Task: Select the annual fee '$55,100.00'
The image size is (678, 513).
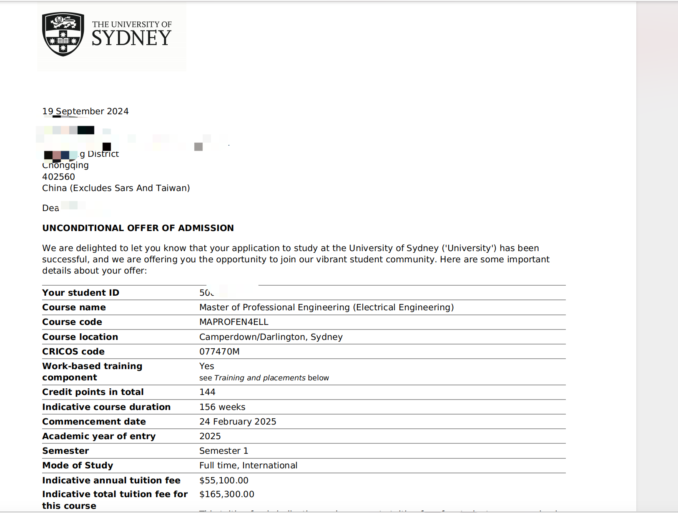Action: click(224, 480)
